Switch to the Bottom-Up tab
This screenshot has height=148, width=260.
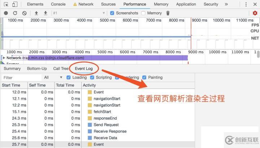click(x=37, y=69)
